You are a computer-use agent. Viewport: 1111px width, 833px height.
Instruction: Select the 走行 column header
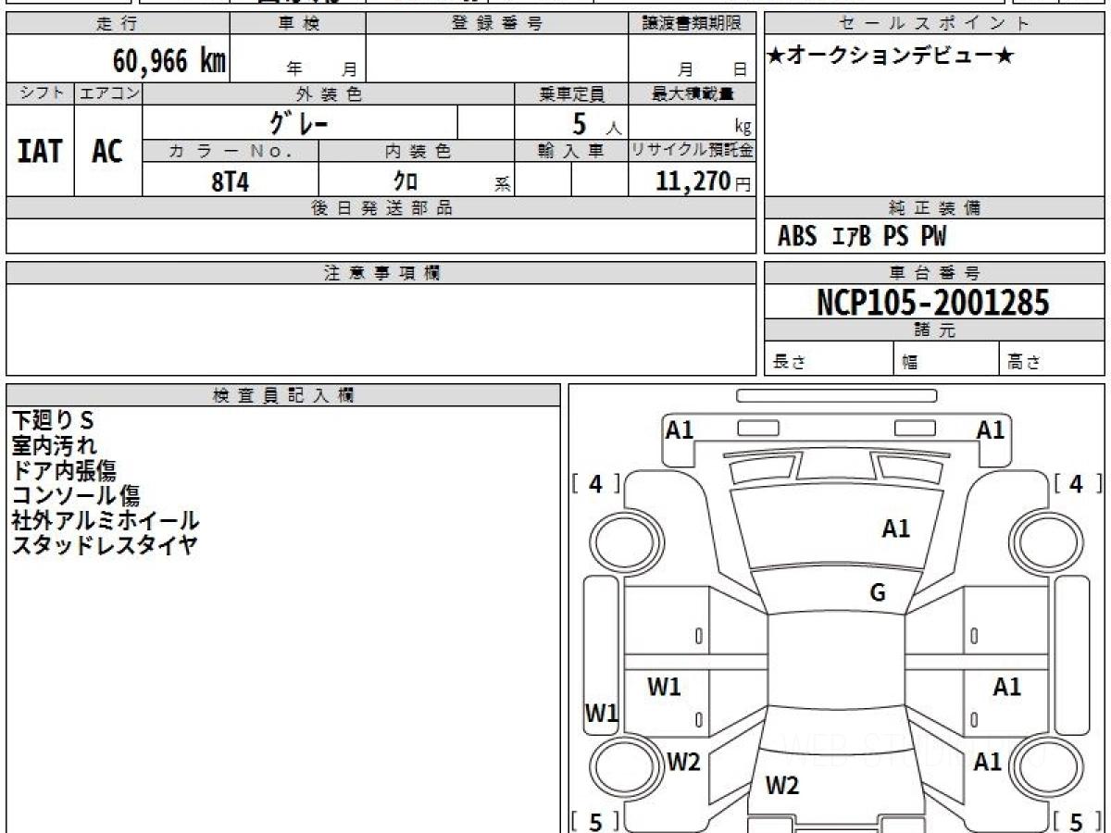(117, 24)
